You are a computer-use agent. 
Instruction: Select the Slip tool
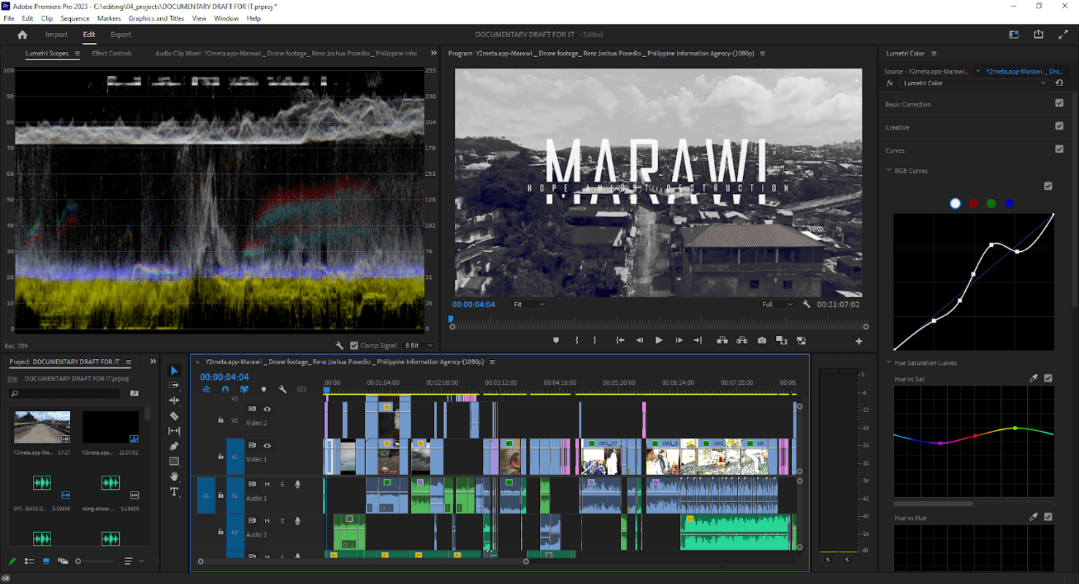point(174,431)
